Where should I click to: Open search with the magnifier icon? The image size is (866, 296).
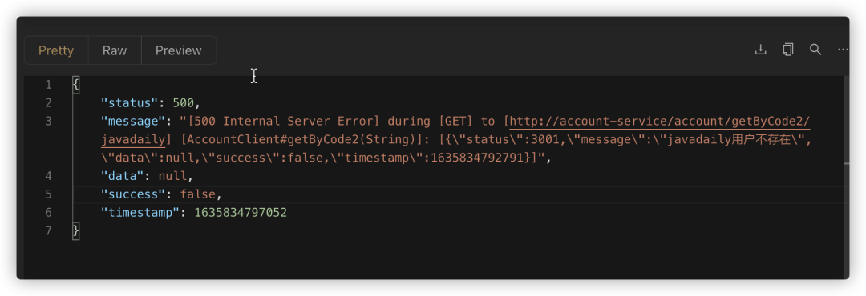tap(815, 50)
